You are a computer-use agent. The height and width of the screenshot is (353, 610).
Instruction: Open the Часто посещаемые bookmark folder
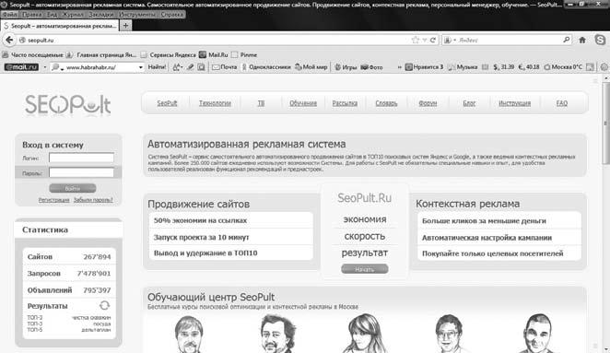33,55
